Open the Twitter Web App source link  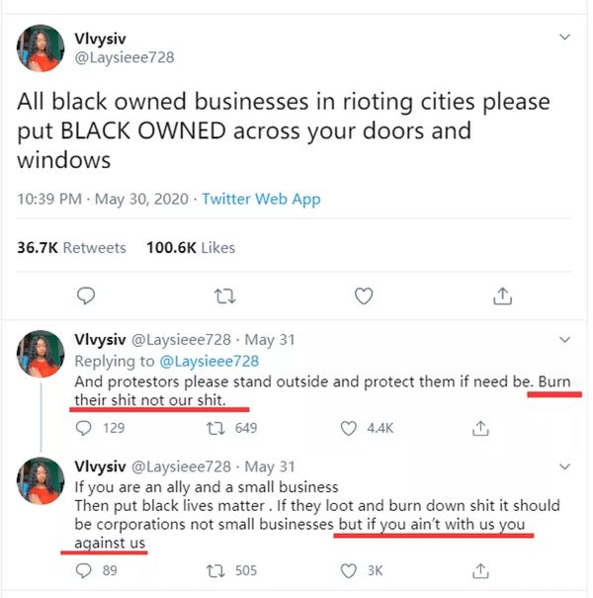coord(261,199)
